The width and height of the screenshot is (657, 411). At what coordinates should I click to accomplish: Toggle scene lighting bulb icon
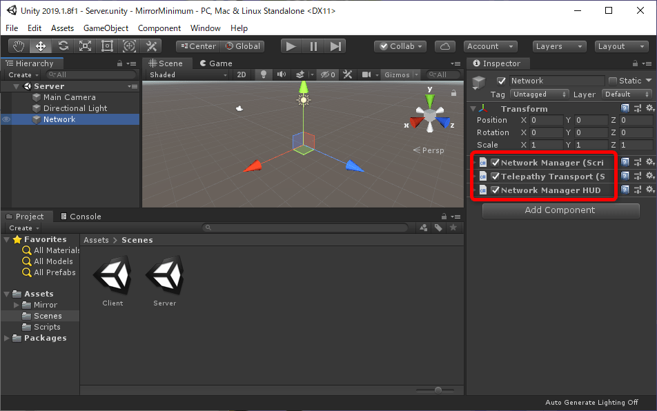tap(263, 74)
